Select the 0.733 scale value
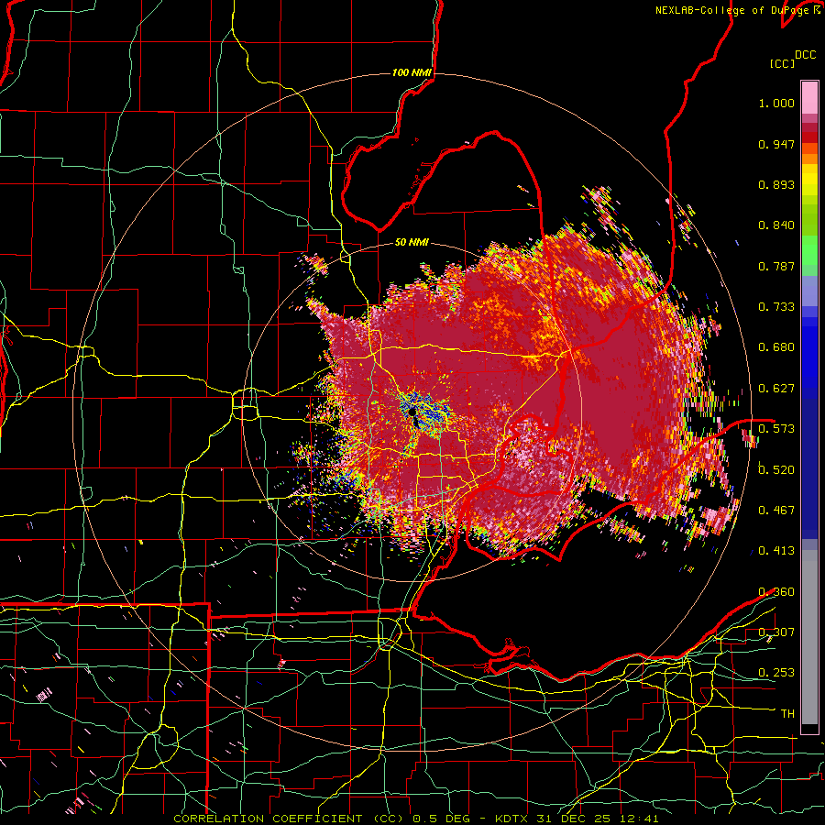 [x=776, y=307]
